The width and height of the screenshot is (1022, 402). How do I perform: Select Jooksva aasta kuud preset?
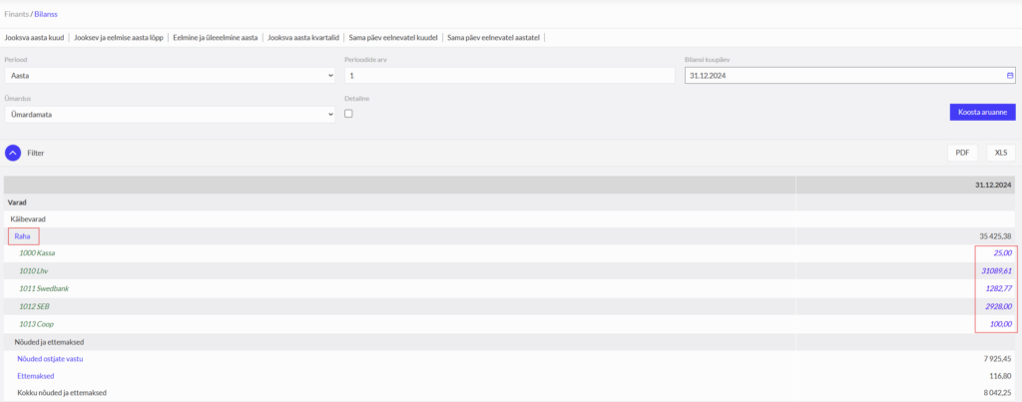(35, 38)
